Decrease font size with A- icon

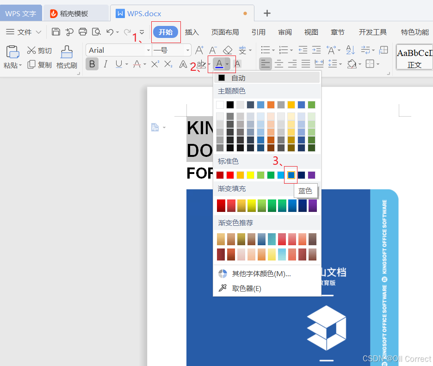pyautogui.click(x=213, y=50)
